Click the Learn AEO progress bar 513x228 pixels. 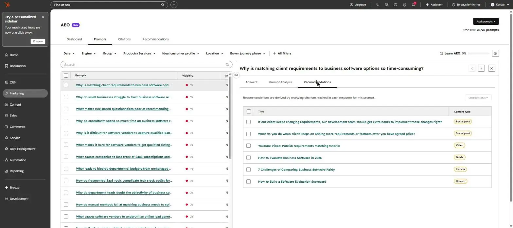coord(479,53)
